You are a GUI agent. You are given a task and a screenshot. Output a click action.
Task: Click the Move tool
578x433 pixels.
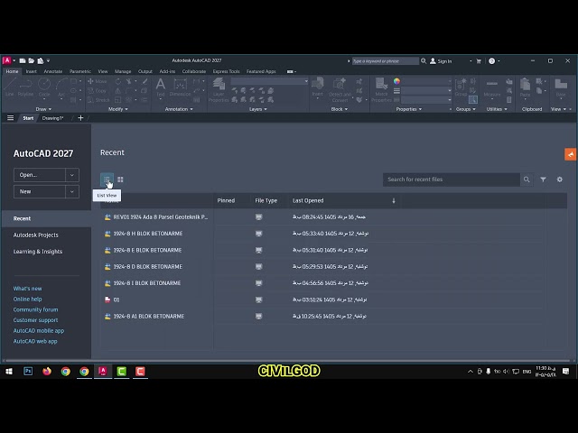coord(98,81)
